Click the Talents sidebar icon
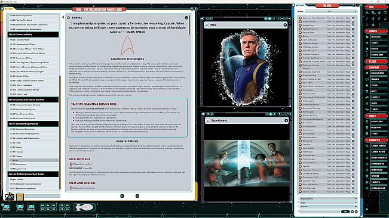 pyautogui.click(x=367, y=182)
